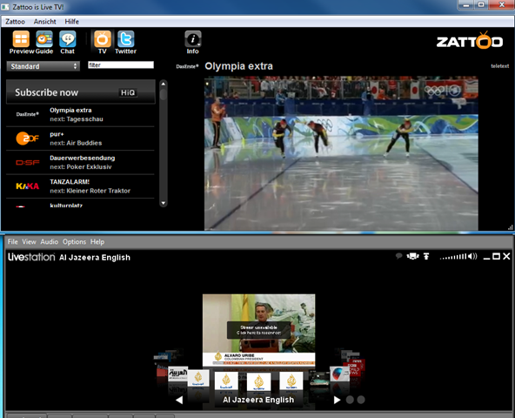The image size is (515, 418).
Task: Select the Al Jazeera thumbnail beside Al Arabiya
Action: point(198,378)
